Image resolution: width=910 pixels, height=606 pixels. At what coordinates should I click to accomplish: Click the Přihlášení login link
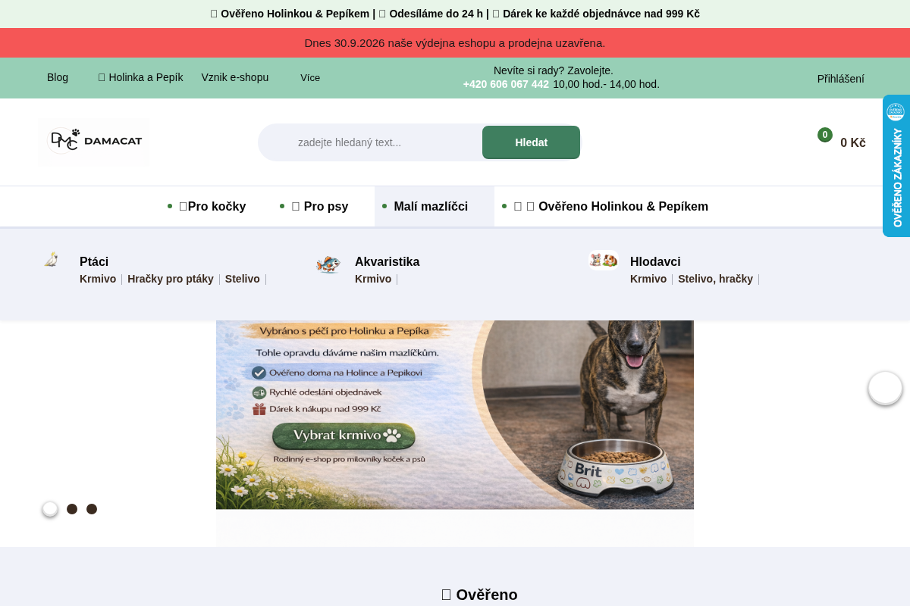tap(841, 79)
